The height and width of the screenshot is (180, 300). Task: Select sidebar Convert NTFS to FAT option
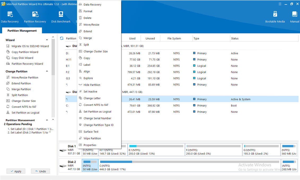[21, 107]
